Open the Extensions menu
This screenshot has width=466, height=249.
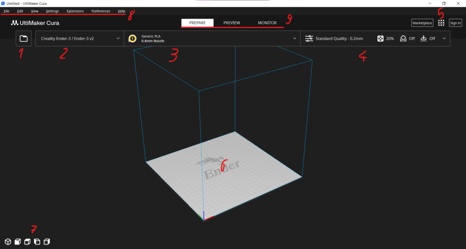[x=75, y=11]
